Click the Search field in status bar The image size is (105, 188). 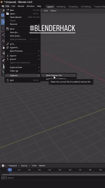[x=11, y=178]
